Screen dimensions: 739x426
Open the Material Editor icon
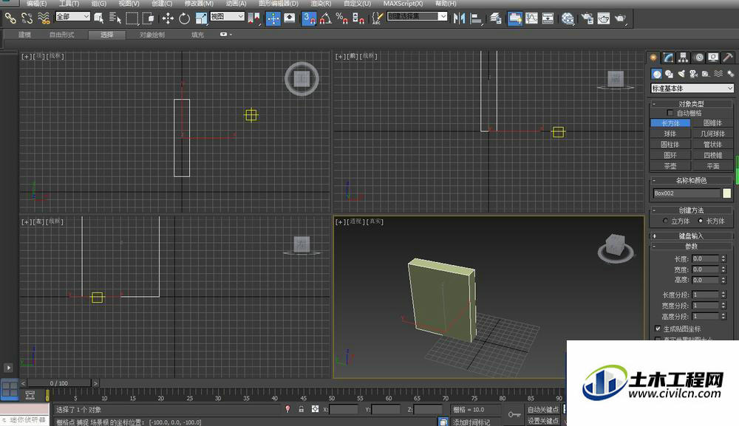(x=568, y=18)
